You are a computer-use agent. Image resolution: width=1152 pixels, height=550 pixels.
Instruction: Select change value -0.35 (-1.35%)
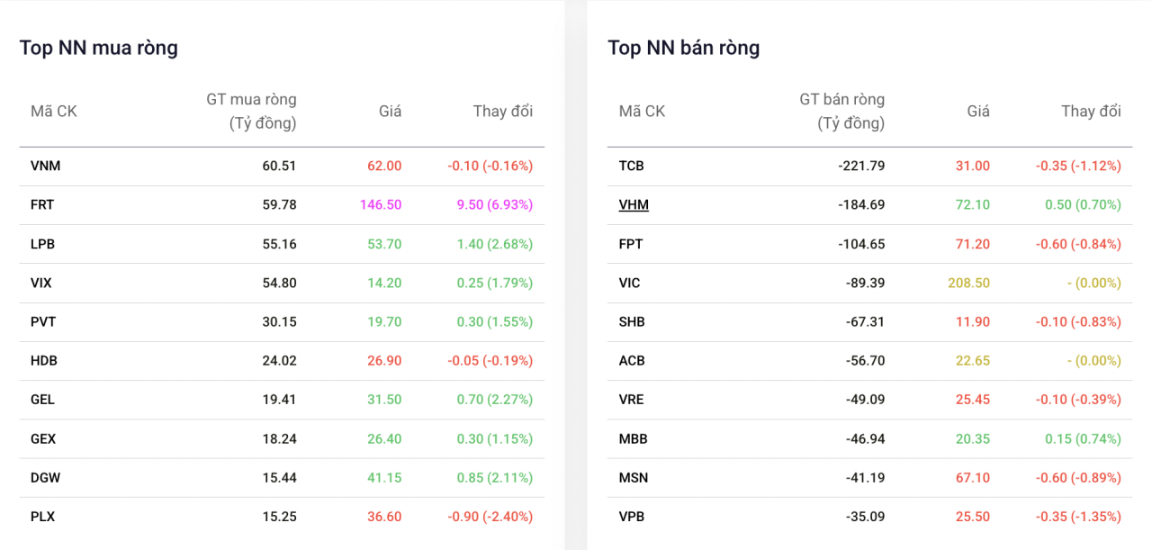tap(1078, 517)
